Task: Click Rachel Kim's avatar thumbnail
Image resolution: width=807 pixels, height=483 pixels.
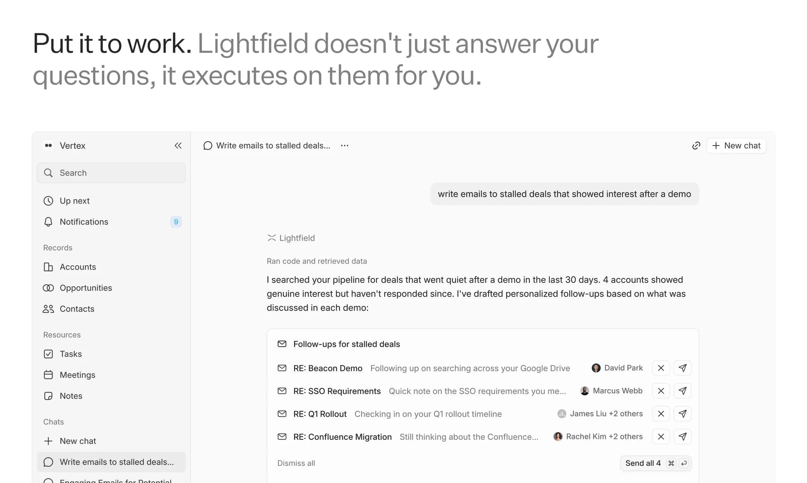Action: point(558,436)
